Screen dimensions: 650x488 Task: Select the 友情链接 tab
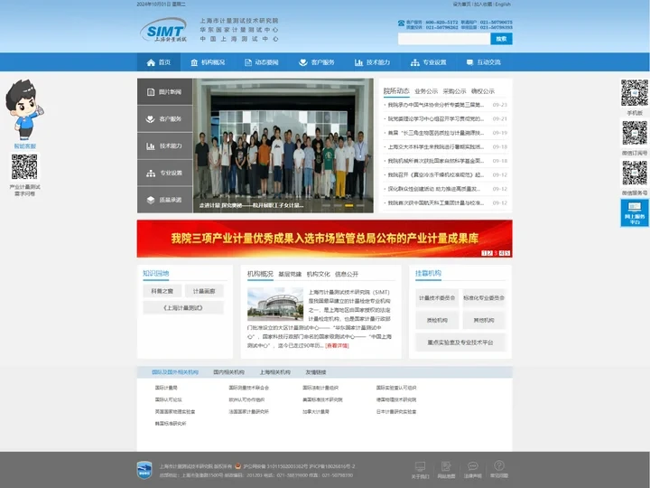[315, 372]
